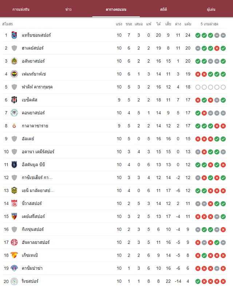Open the การแข่งขัน tab
The height and width of the screenshot is (289, 233).
point(21,9)
